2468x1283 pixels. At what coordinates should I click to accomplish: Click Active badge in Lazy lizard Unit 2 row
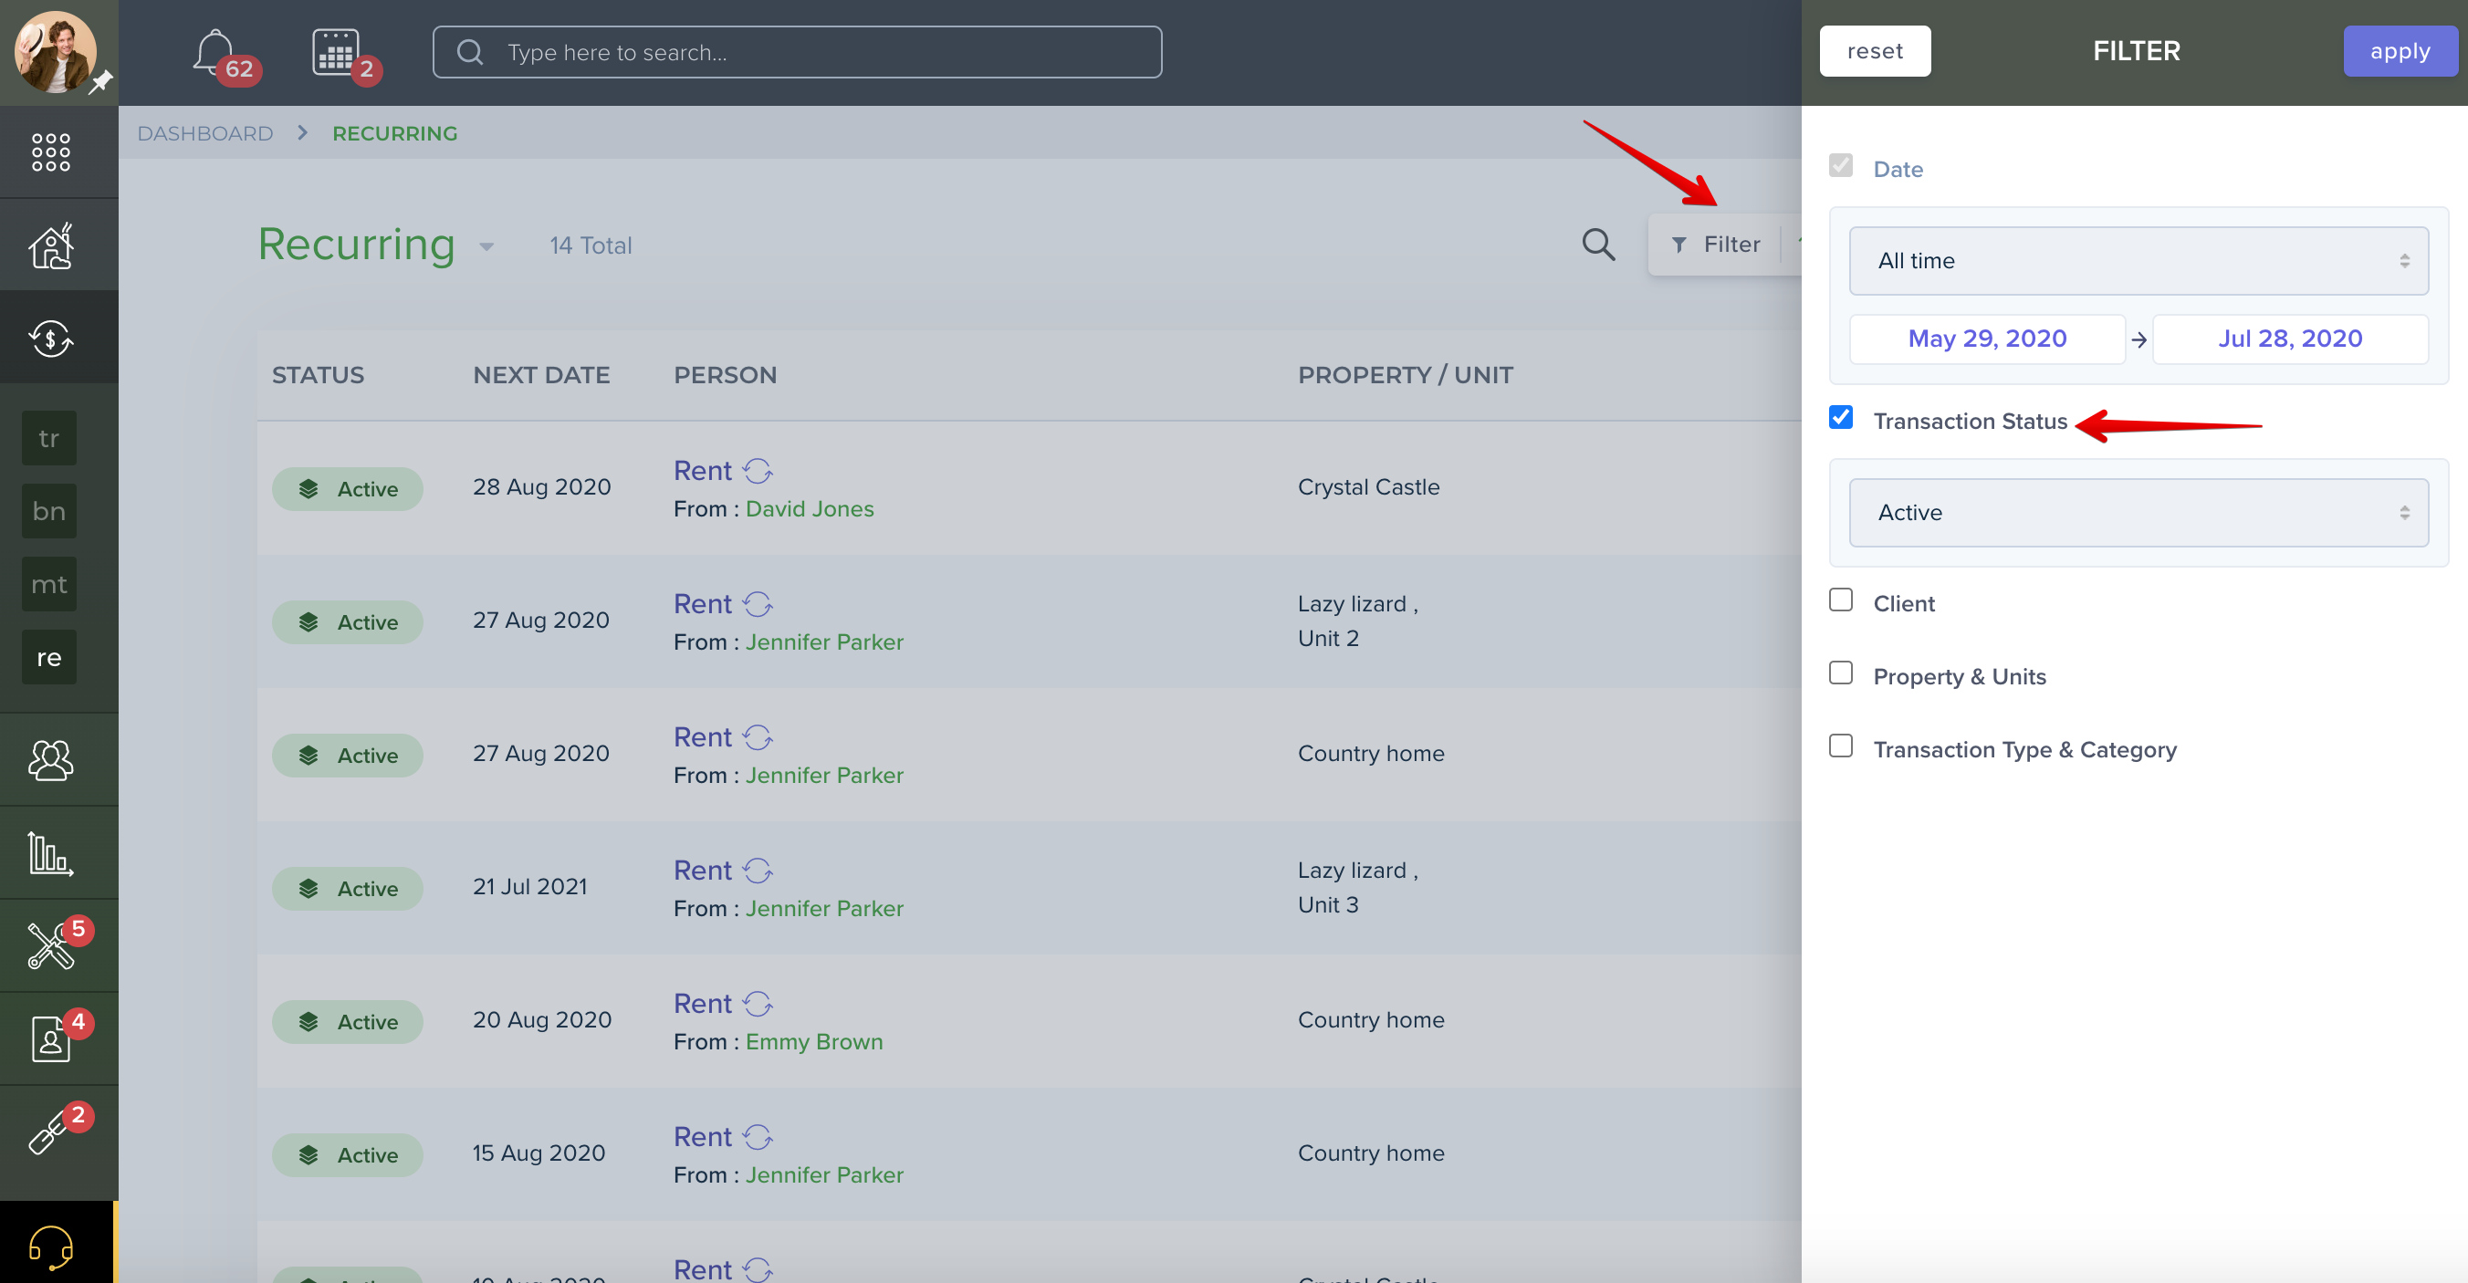click(347, 621)
